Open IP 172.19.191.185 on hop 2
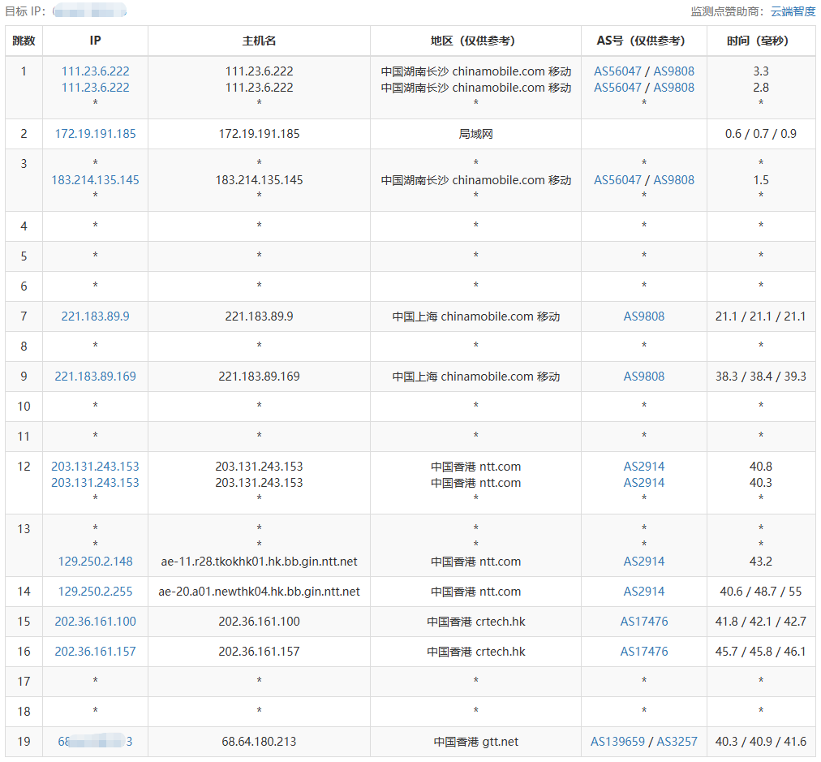 (95, 134)
